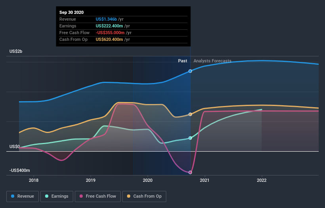This screenshot has height=208, width=325.
Task: Toggle the Cash From Op legend button
Action: tap(144, 196)
